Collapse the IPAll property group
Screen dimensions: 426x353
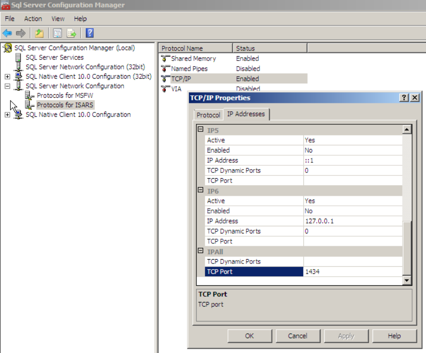(200, 251)
